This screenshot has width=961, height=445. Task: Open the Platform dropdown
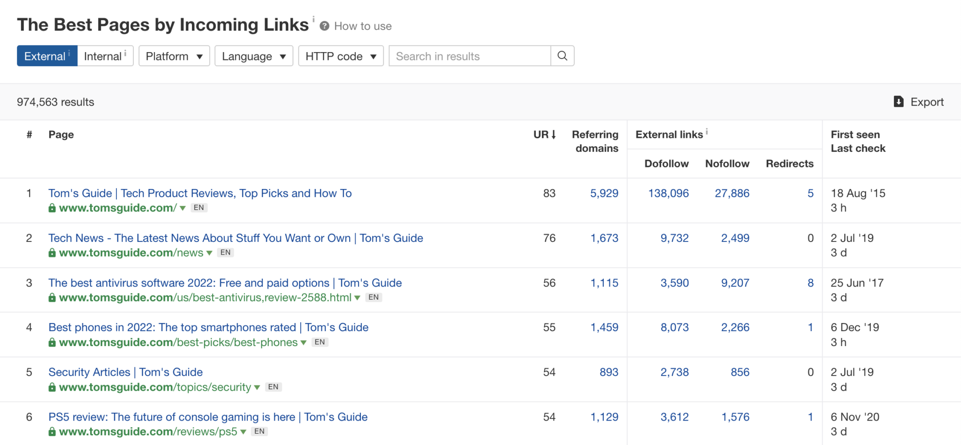coord(174,56)
